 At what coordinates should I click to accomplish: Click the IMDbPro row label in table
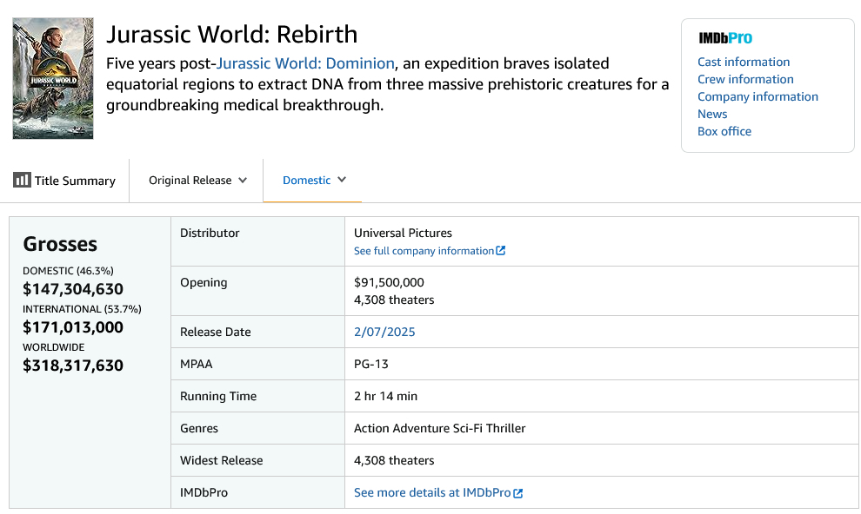[x=204, y=492]
